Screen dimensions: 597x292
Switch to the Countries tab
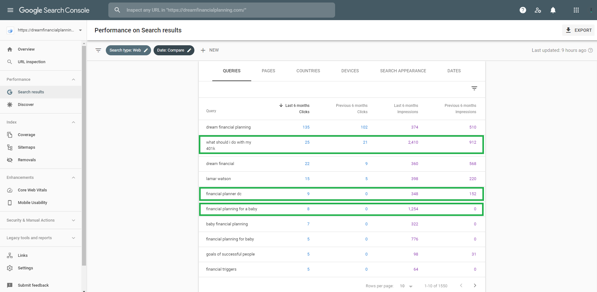[308, 71]
